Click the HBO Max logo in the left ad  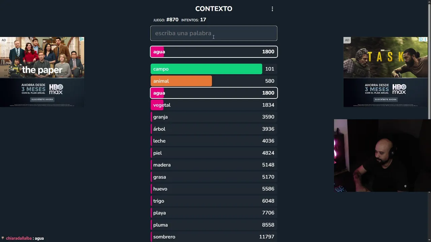pos(56,89)
